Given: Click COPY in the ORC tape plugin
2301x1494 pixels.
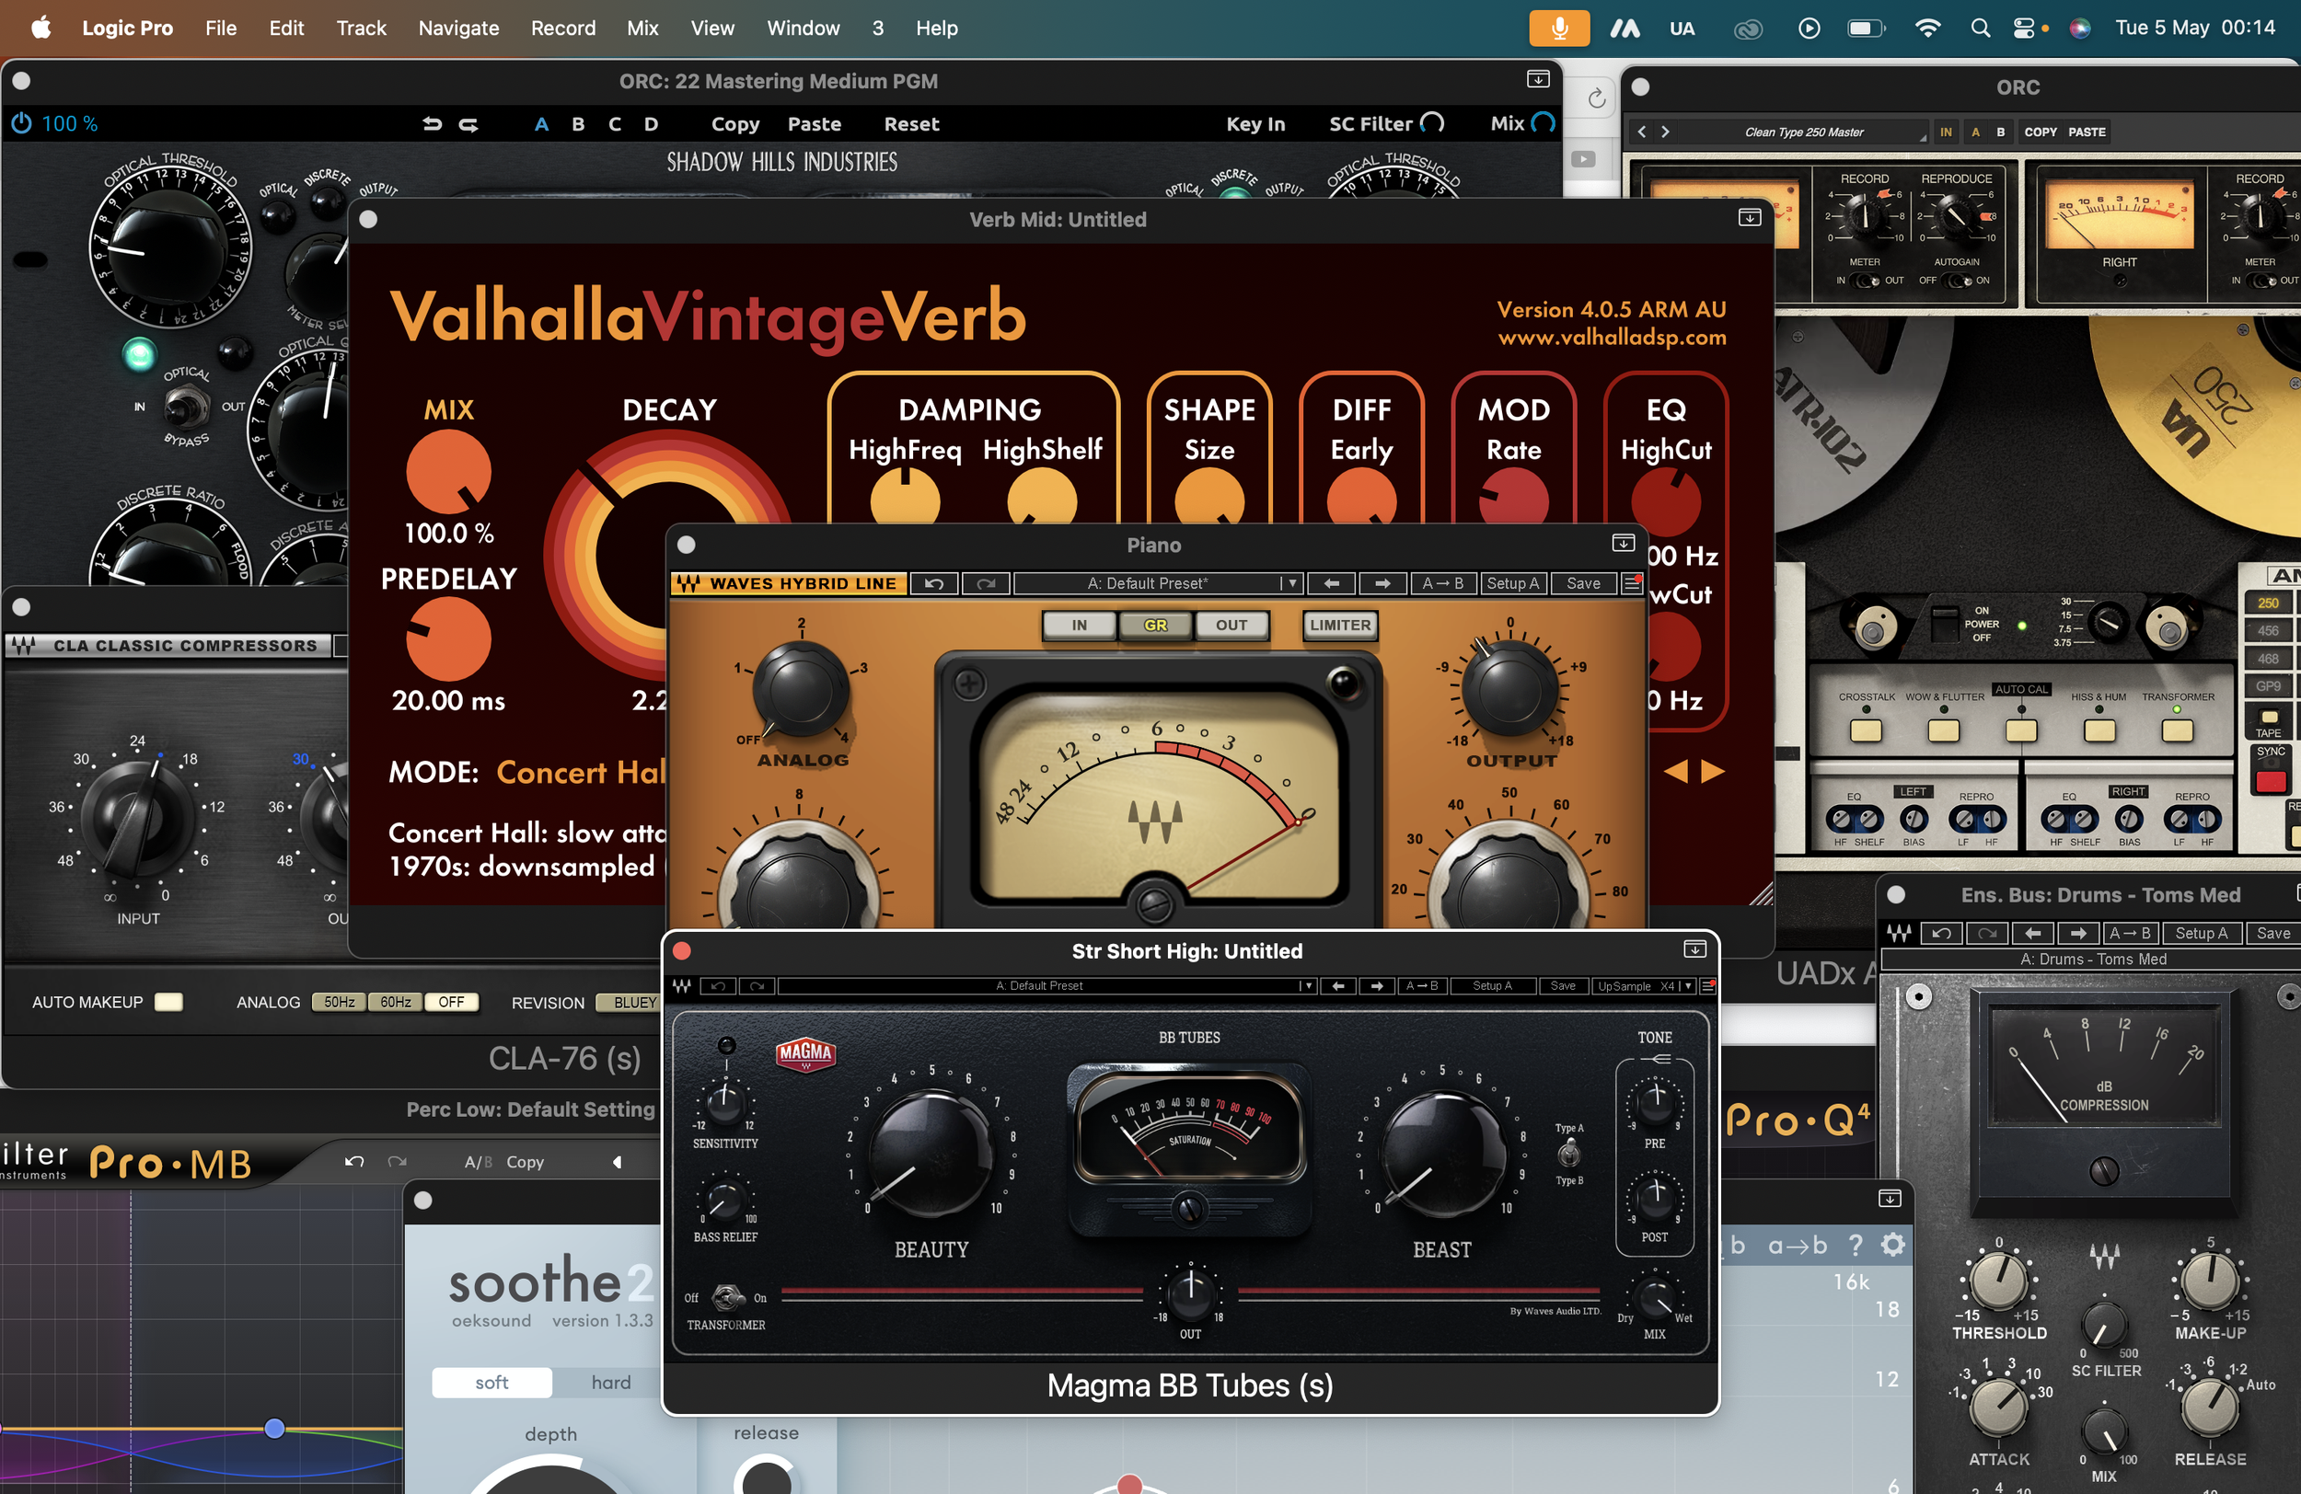Looking at the screenshot, I should pyautogui.click(x=2041, y=132).
